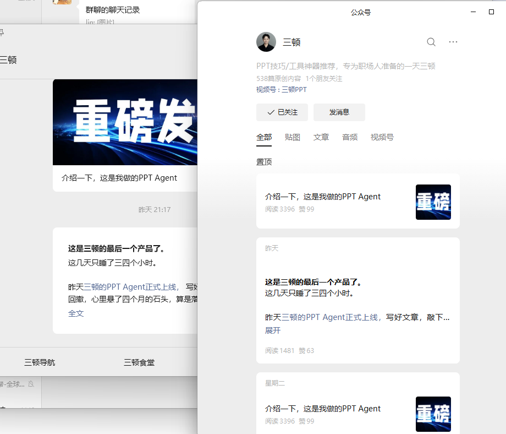
Task: Toggle the 已关注 follow button
Action: point(282,112)
